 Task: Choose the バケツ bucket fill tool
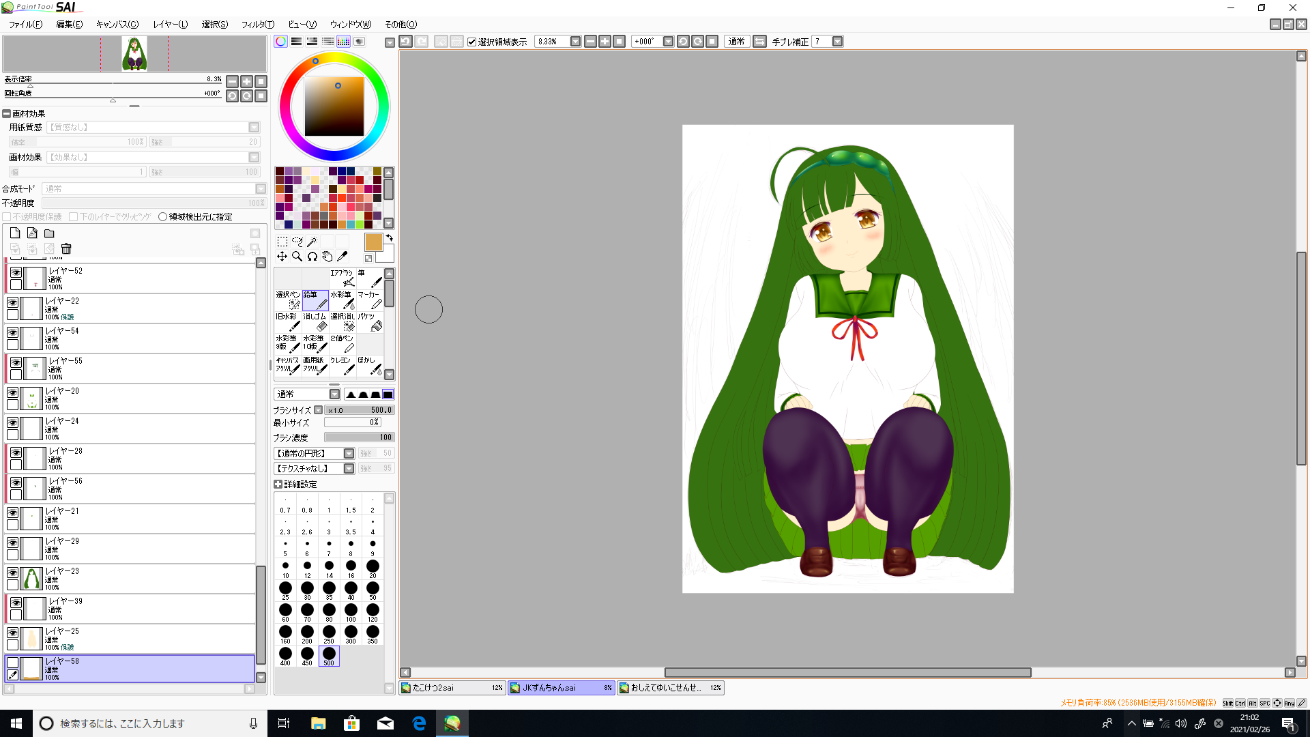369,321
